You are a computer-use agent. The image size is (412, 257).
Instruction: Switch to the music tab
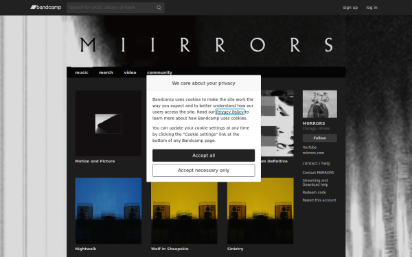coord(82,73)
